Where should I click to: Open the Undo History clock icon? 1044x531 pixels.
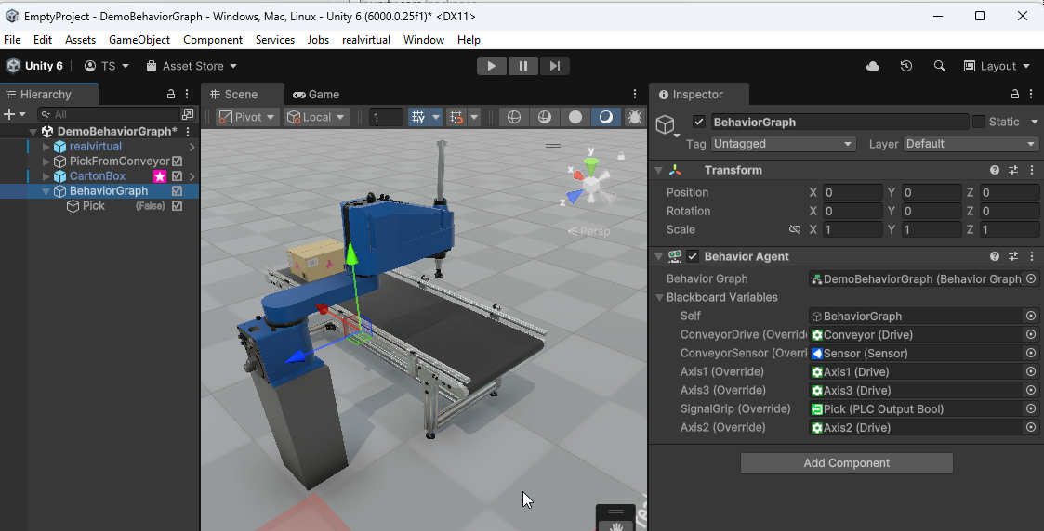(x=906, y=66)
